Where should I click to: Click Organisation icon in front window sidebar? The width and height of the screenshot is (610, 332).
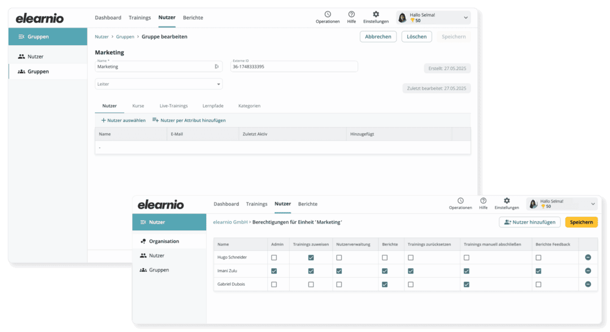coord(143,242)
